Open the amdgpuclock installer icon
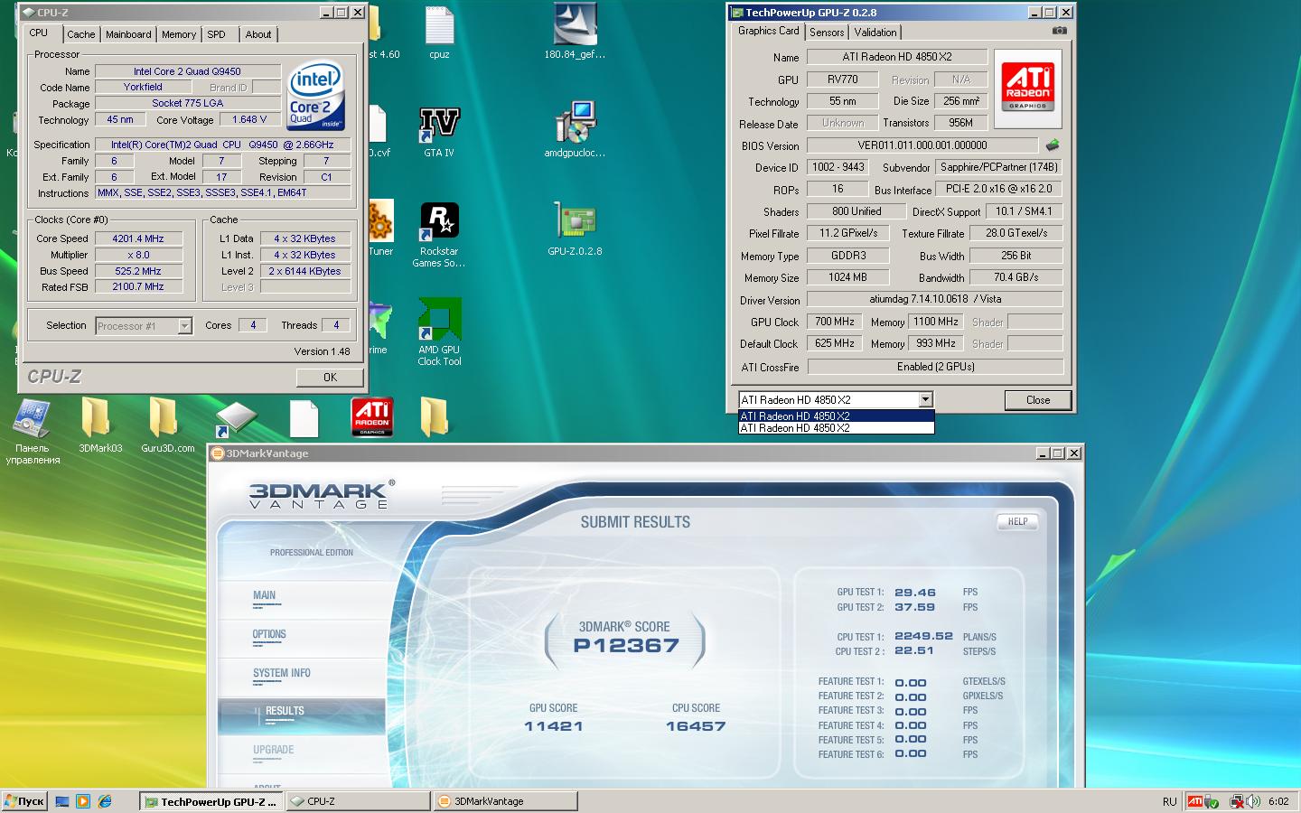The width and height of the screenshot is (1301, 813). click(x=575, y=129)
